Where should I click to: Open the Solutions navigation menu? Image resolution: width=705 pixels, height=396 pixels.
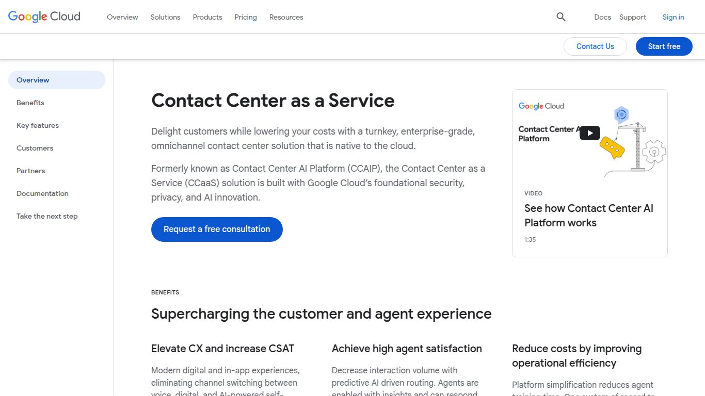click(165, 17)
